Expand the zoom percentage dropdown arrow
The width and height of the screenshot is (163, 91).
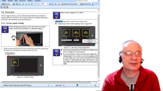click(48, 4)
